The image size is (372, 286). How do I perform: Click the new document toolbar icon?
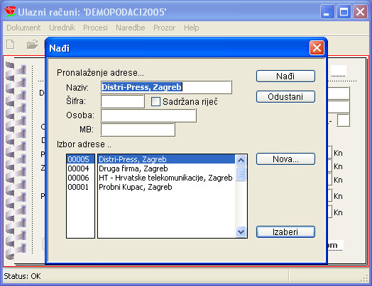(x=11, y=44)
